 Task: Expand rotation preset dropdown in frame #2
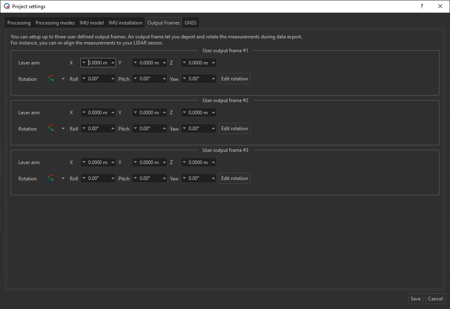63,129
